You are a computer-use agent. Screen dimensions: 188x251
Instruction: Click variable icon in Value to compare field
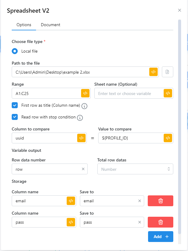tap(168, 138)
